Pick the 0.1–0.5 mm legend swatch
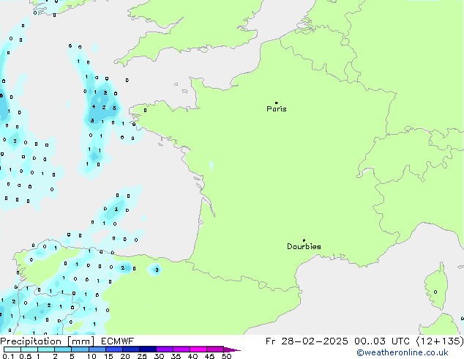Image resolution: width=464 pixels, height=359 pixels. click(12, 349)
